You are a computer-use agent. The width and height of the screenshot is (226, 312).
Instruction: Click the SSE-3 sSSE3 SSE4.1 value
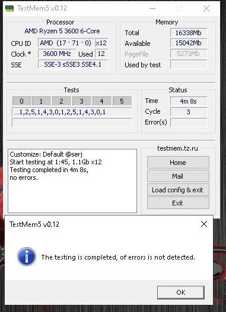(73, 64)
